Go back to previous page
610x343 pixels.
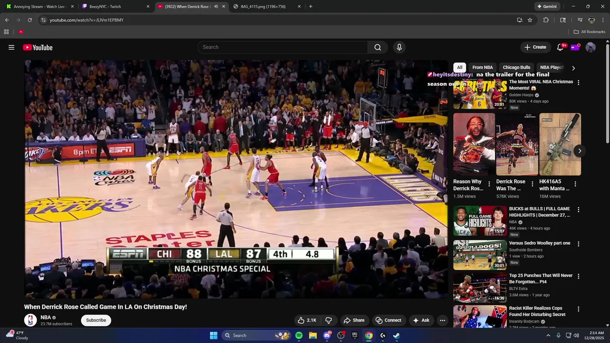[x=7, y=20]
